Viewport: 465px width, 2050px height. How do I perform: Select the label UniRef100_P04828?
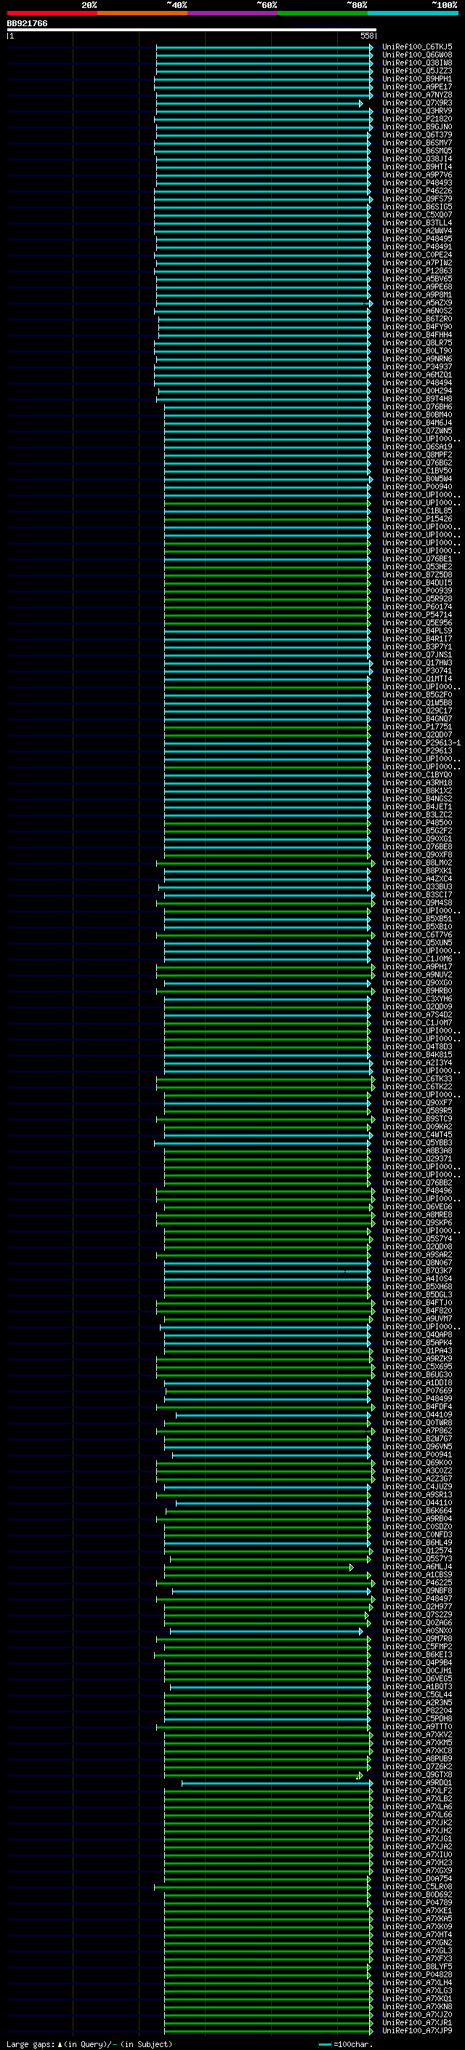[x=417, y=1974]
